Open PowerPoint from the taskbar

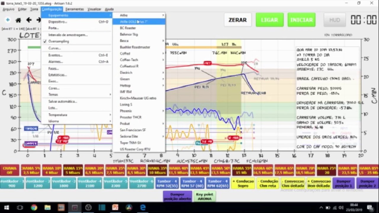click(115, 208)
